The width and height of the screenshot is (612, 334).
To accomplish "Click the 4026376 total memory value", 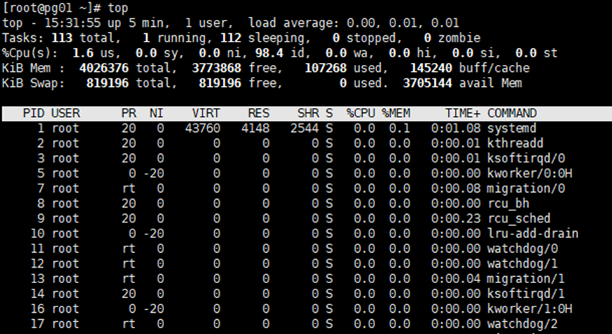I will (104, 68).
